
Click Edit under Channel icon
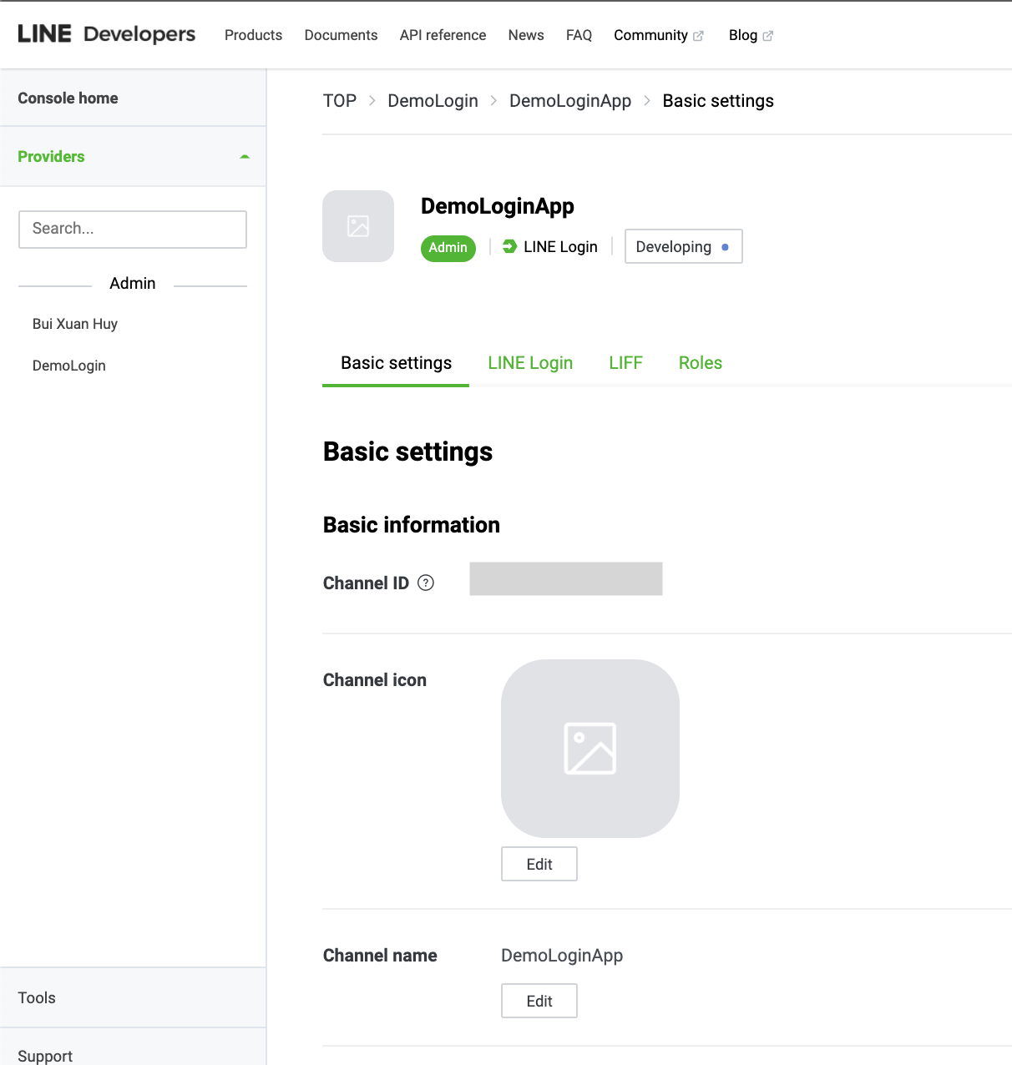539,864
